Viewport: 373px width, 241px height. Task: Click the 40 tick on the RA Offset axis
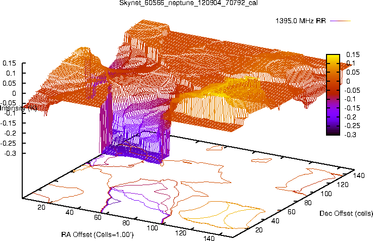[x=69, y=212]
